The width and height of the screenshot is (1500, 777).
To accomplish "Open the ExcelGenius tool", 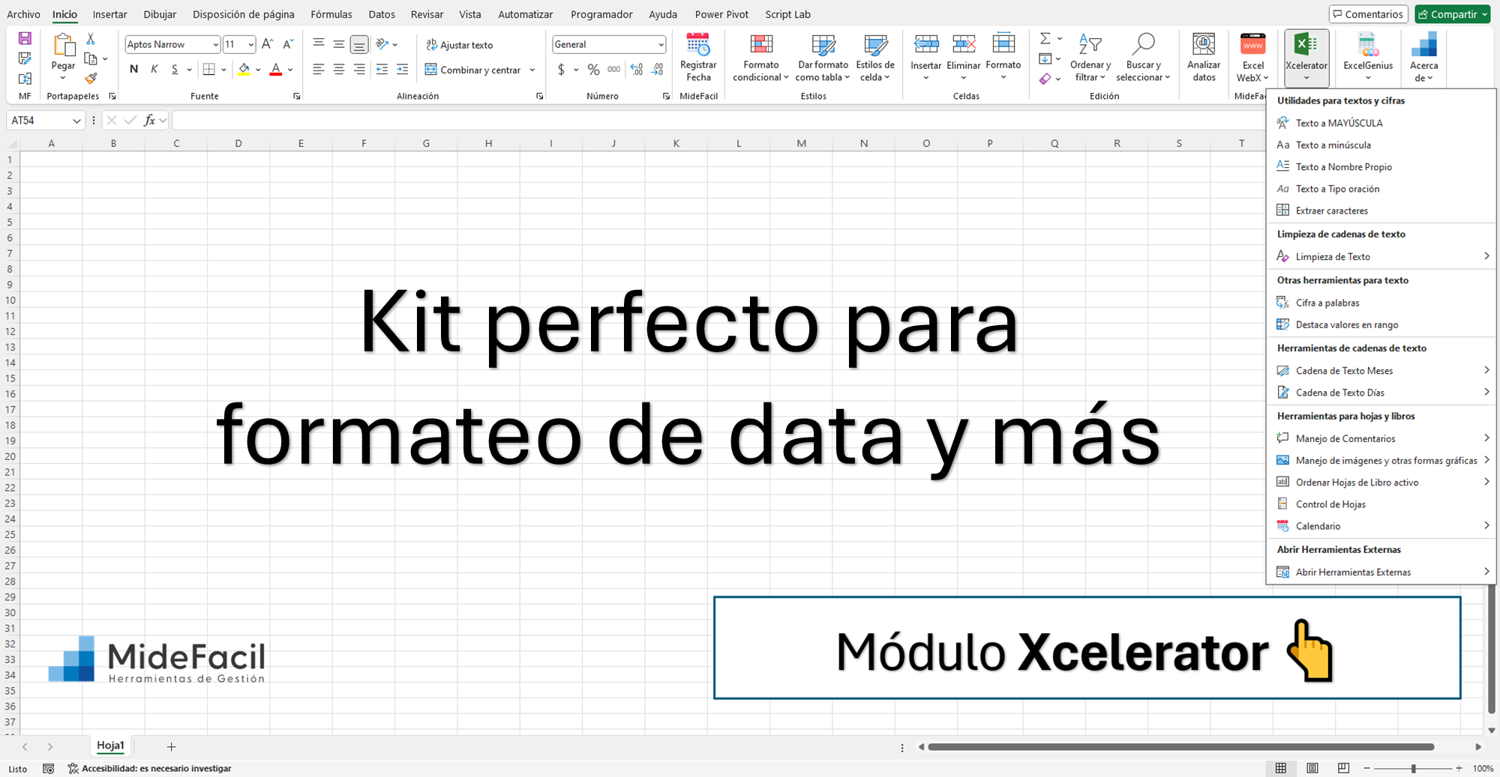I will click(1368, 57).
